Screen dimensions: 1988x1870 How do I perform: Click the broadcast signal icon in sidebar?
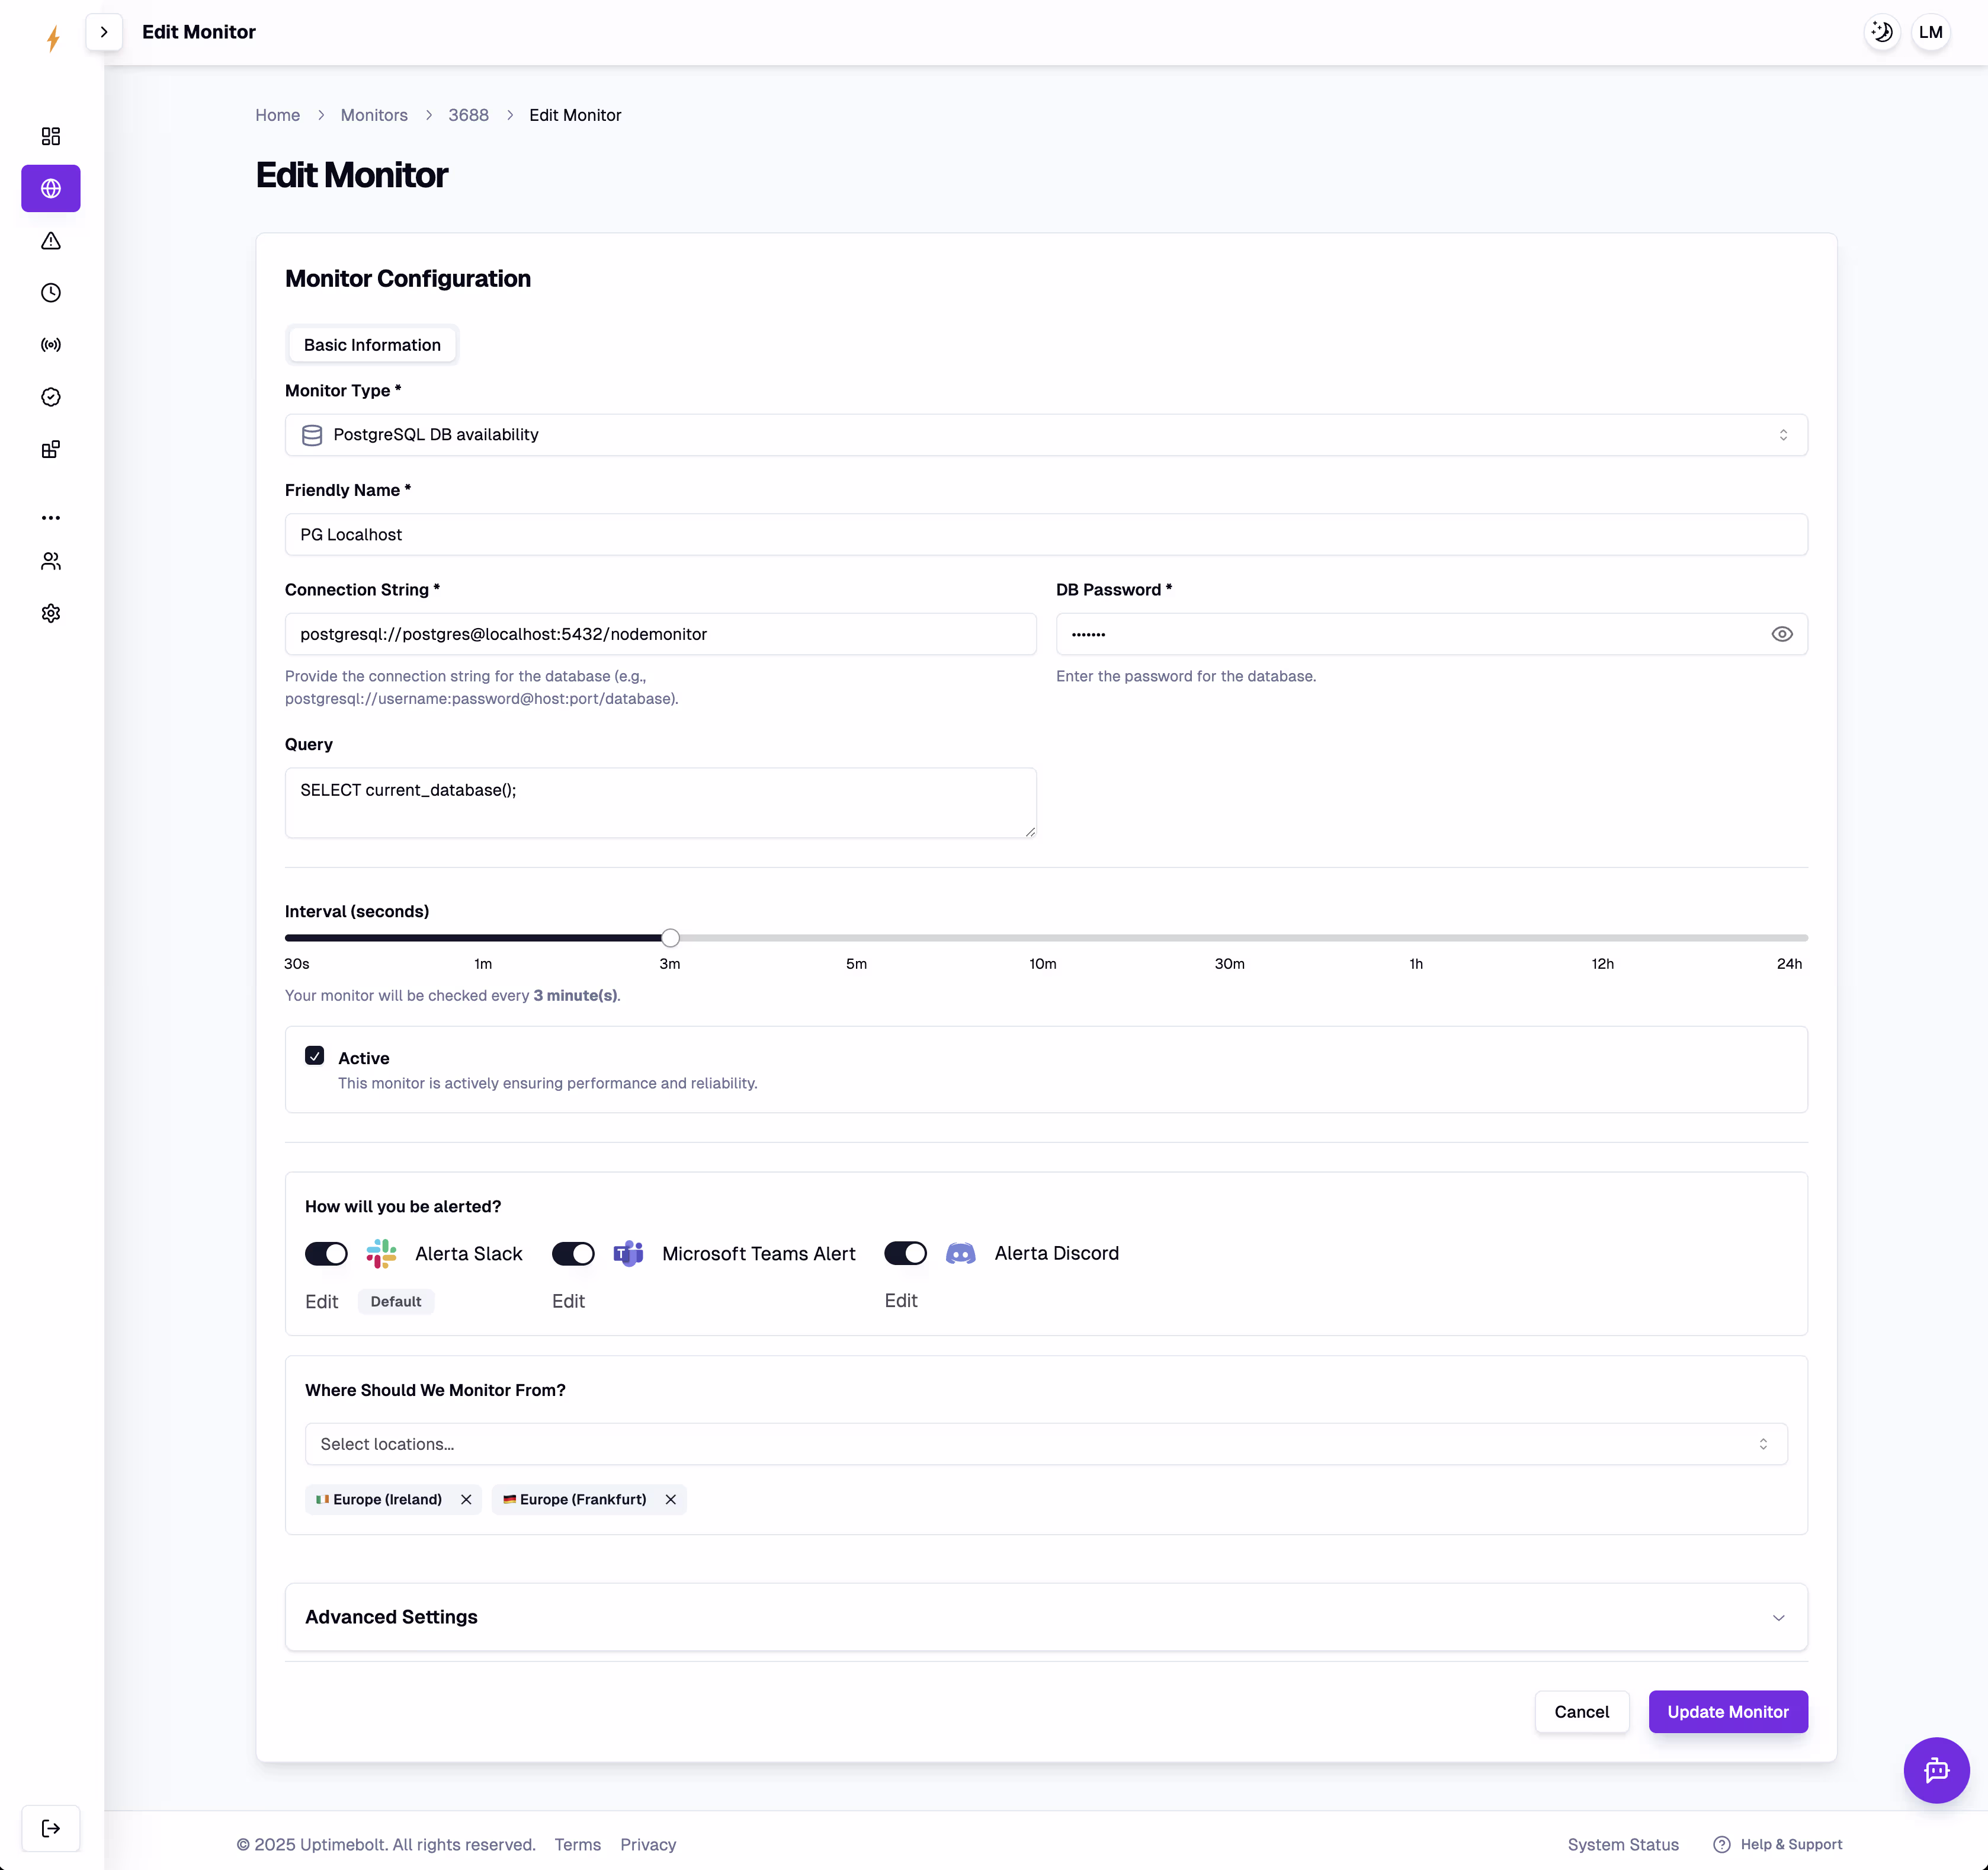coord(51,345)
